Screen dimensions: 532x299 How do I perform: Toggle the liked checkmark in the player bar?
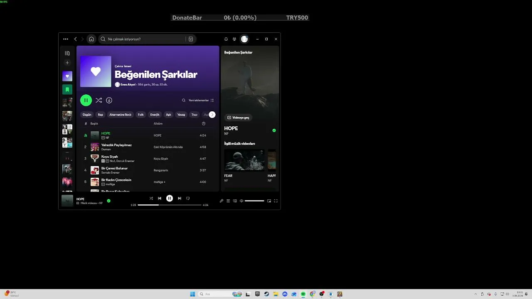coord(108,201)
